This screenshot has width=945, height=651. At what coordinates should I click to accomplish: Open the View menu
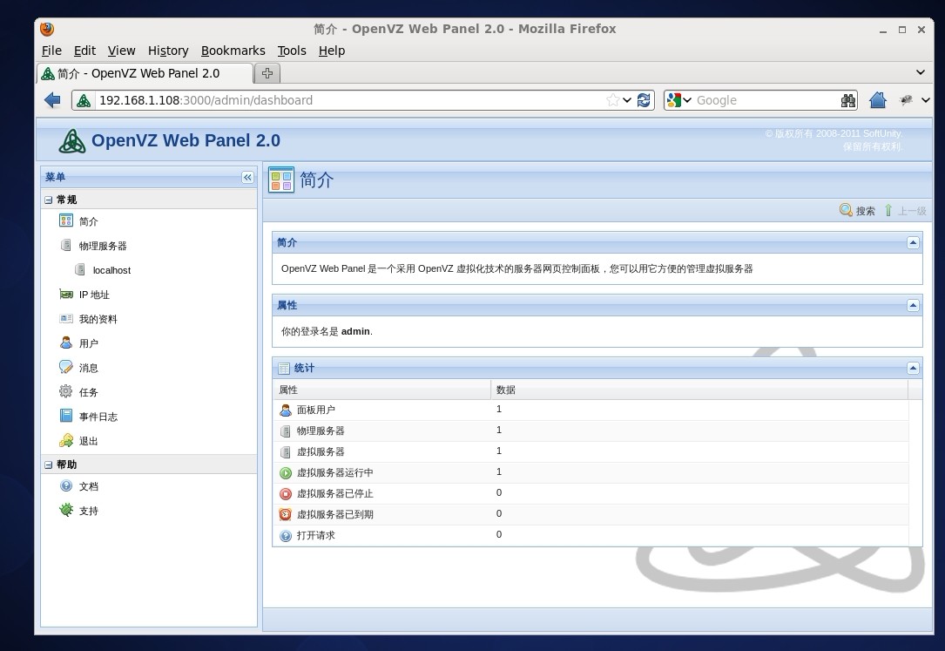pyautogui.click(x=121, y=51)
